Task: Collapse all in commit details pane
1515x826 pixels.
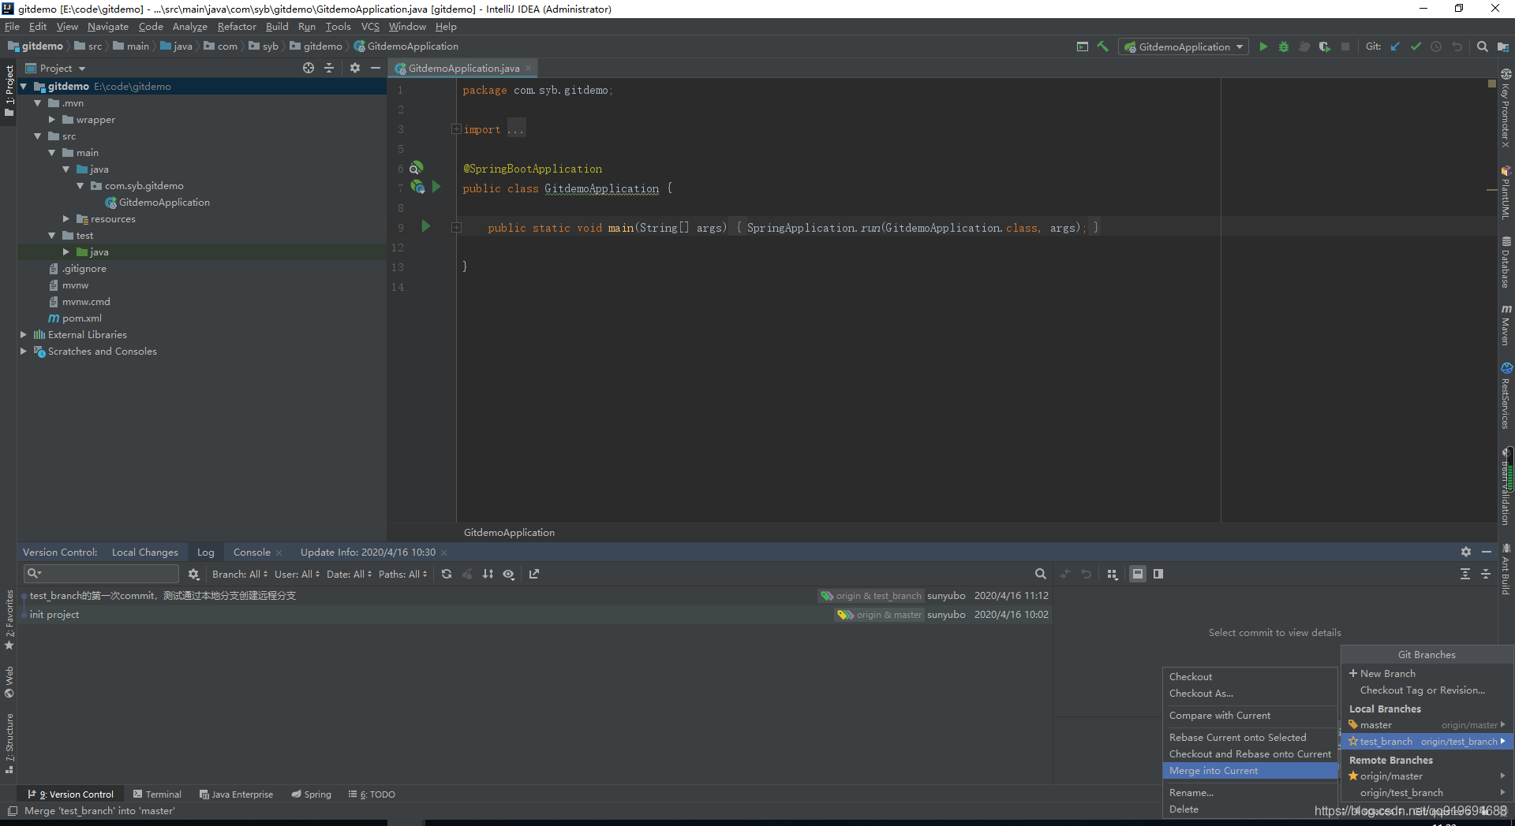Action: pyautogui.click(x=1486, y=574)
